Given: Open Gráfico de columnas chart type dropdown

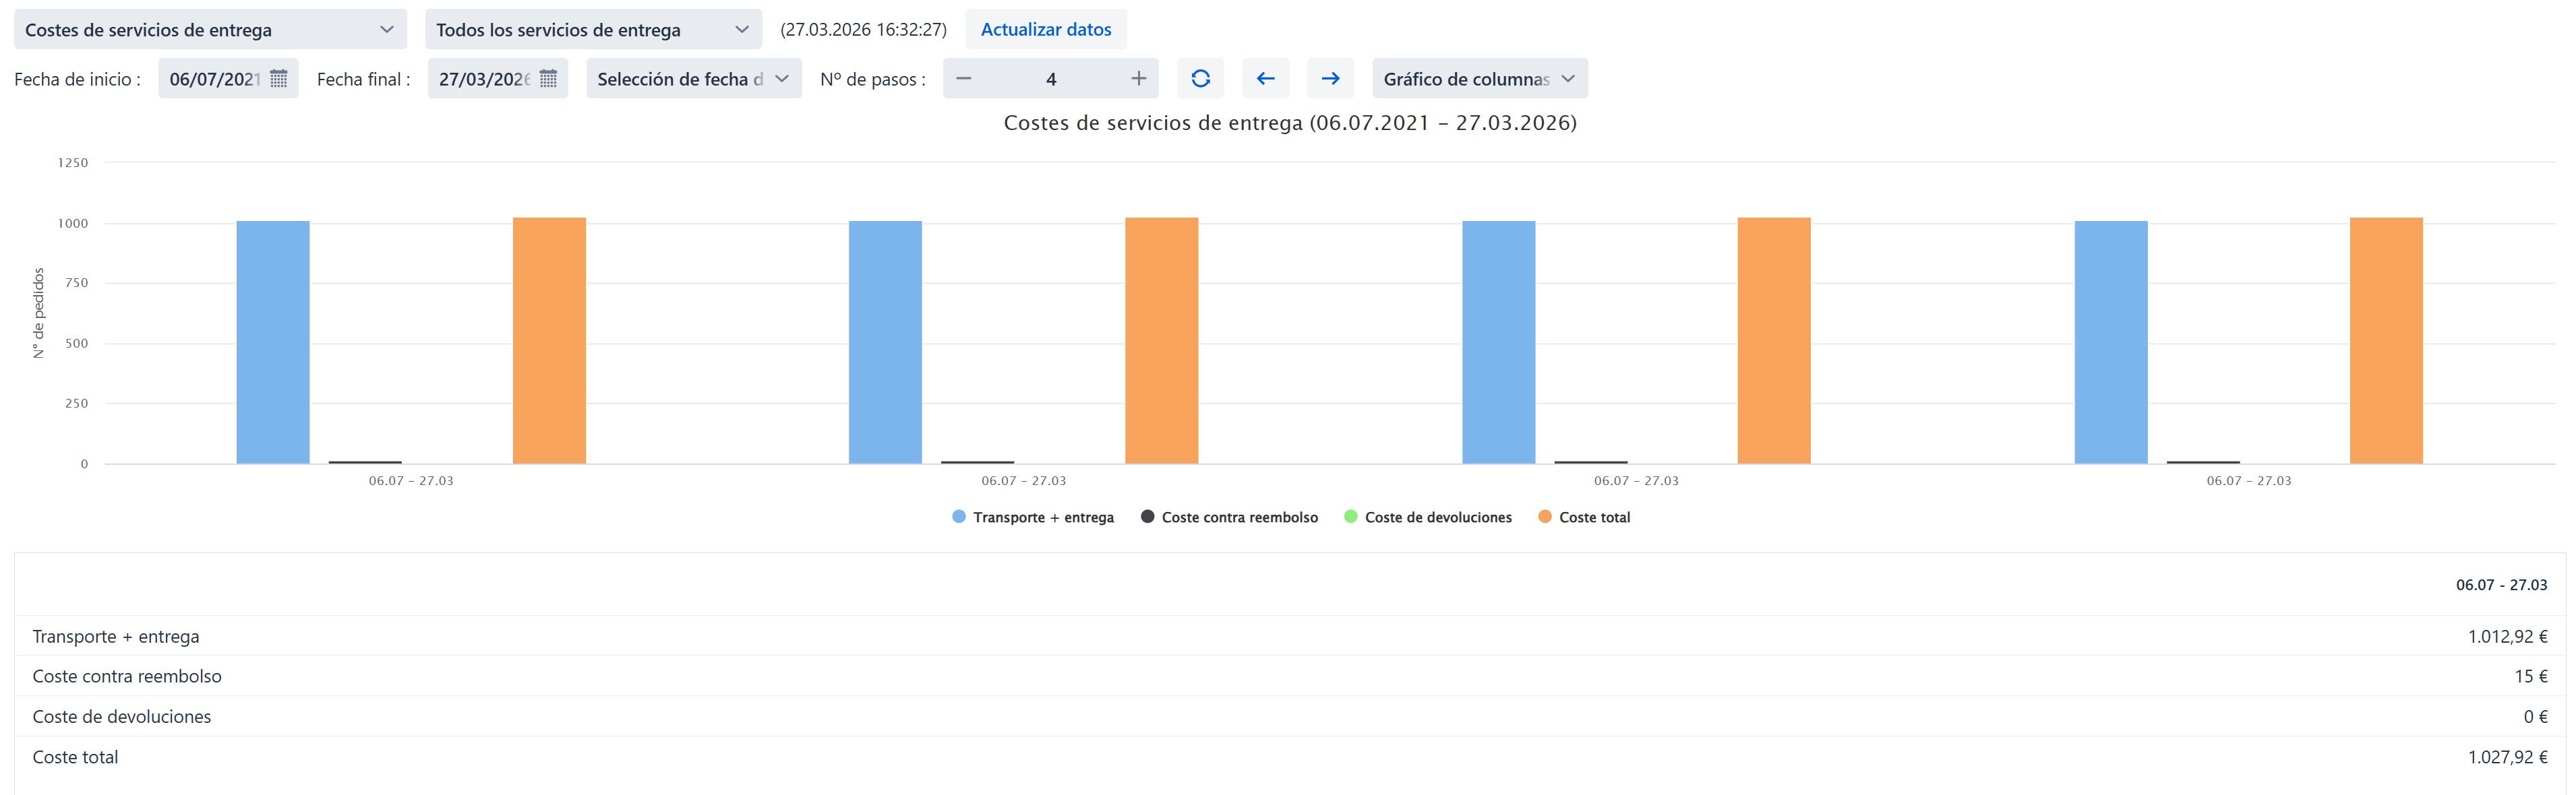Looking at the screenshot, I should (x=1479, y=79).
